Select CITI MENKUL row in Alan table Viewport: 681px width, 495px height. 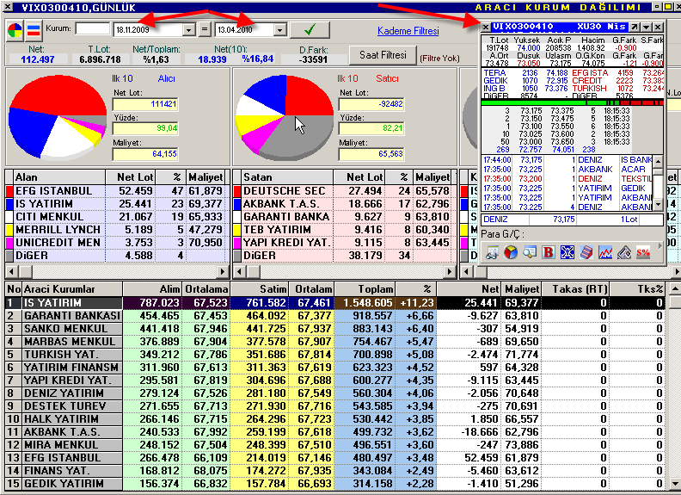pyautogui.click(x=117, y=217)
